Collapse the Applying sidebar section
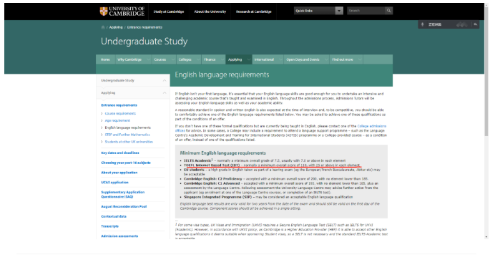Image resolution: width=495 pixels, height=260 pixels. tap(165, 93)
